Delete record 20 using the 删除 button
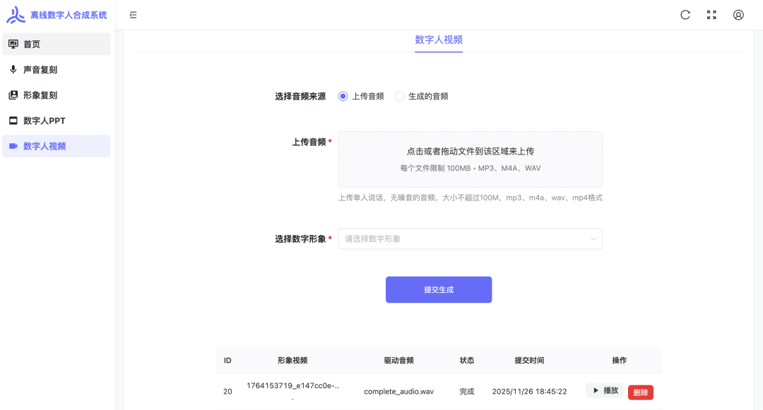 640,392
